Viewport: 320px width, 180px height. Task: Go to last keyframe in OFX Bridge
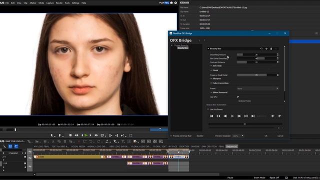point(253,116)
